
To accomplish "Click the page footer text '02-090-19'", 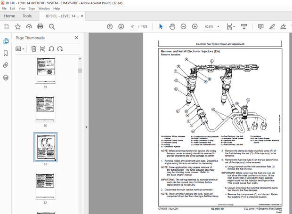I will click(217, 209).
